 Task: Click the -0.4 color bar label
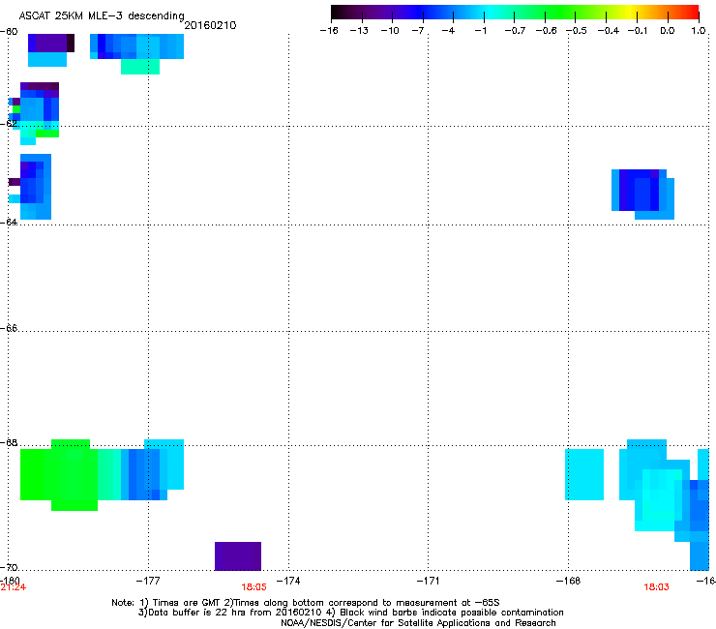pos(608,31)
